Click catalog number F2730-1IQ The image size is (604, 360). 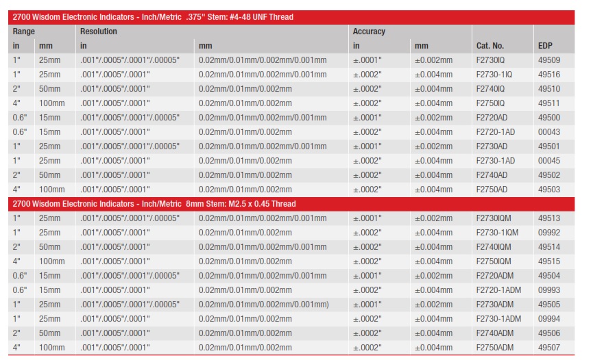click(x=494, y=75)
